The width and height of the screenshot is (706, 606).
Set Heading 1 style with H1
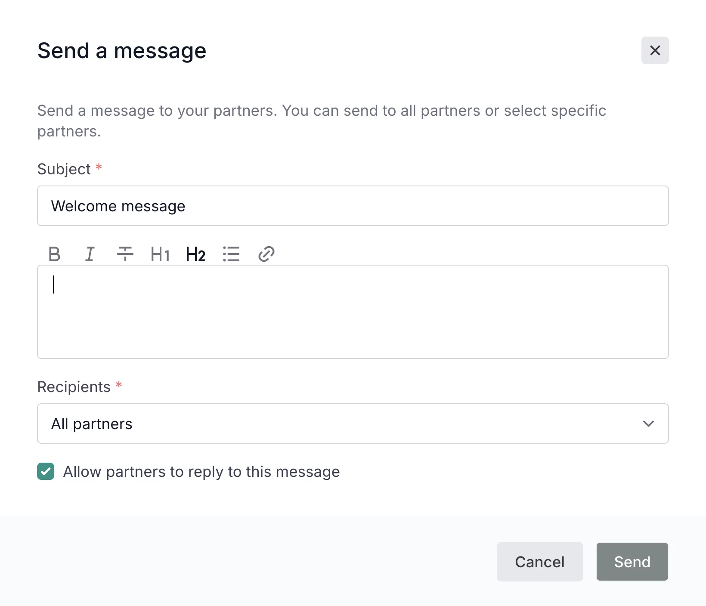click(160, 254)
